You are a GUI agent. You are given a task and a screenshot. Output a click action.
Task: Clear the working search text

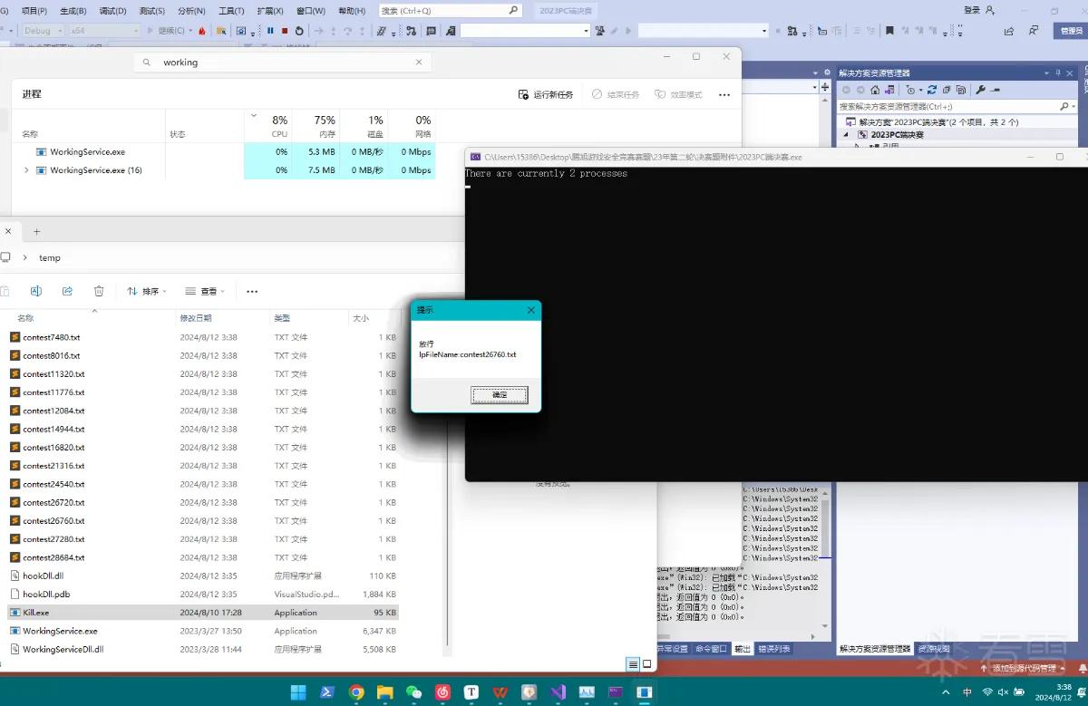tap(419, 63)
